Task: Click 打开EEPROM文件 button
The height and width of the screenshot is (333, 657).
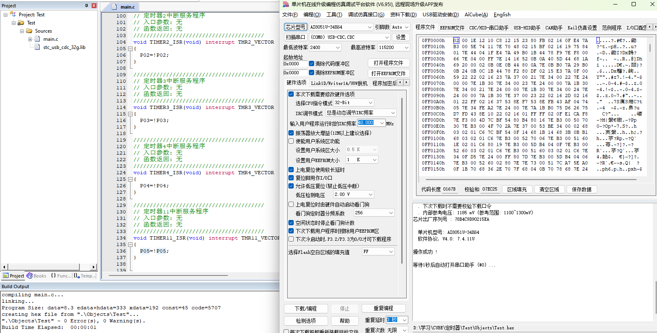Action: tap(388, 73)
